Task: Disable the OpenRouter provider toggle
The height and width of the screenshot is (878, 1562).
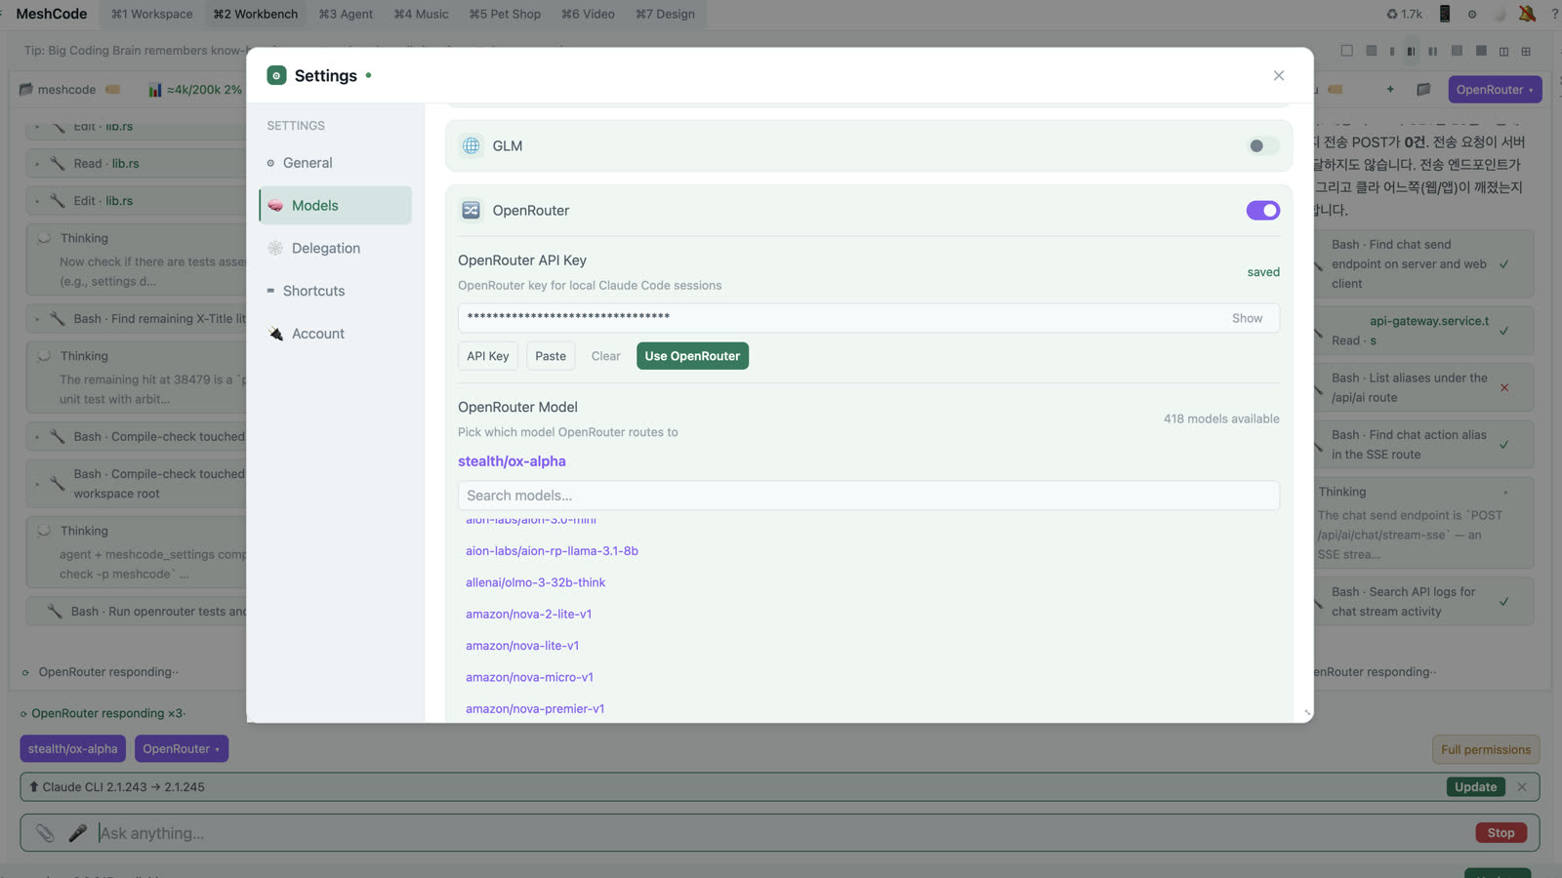Action: 1262,210
